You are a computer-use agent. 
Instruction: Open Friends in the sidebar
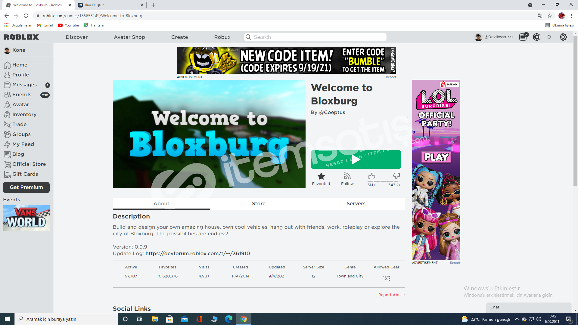pyautogui.click(x=22, y=94)
